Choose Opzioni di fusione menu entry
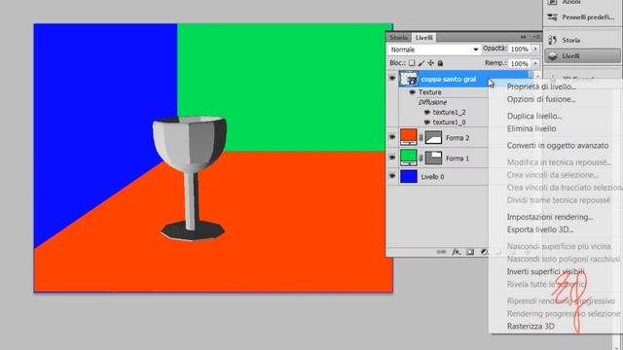 pos(541,99)
